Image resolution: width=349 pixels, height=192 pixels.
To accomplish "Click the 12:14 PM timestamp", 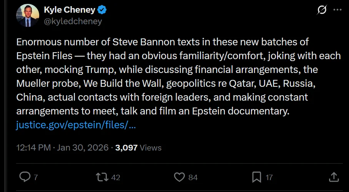I will click(x=34, y=147).
